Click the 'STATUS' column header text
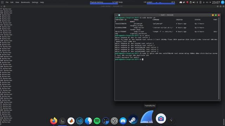Screen dimensions: 225x126 [x=198, y=20]
